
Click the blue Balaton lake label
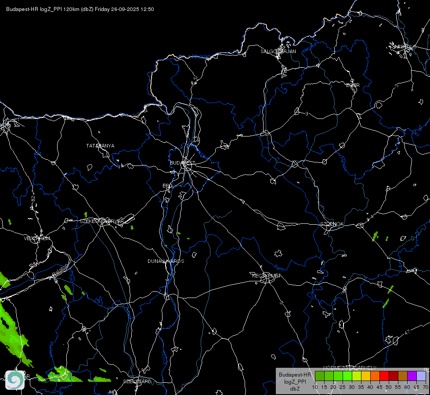[60, 270]
